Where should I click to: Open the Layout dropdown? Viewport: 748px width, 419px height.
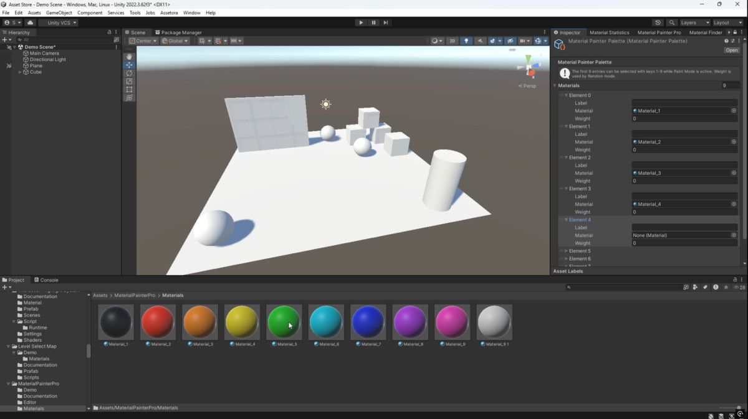click(x=727, y=22)
